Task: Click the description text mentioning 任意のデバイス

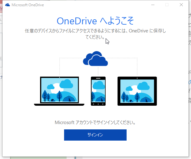Action: 95,34
